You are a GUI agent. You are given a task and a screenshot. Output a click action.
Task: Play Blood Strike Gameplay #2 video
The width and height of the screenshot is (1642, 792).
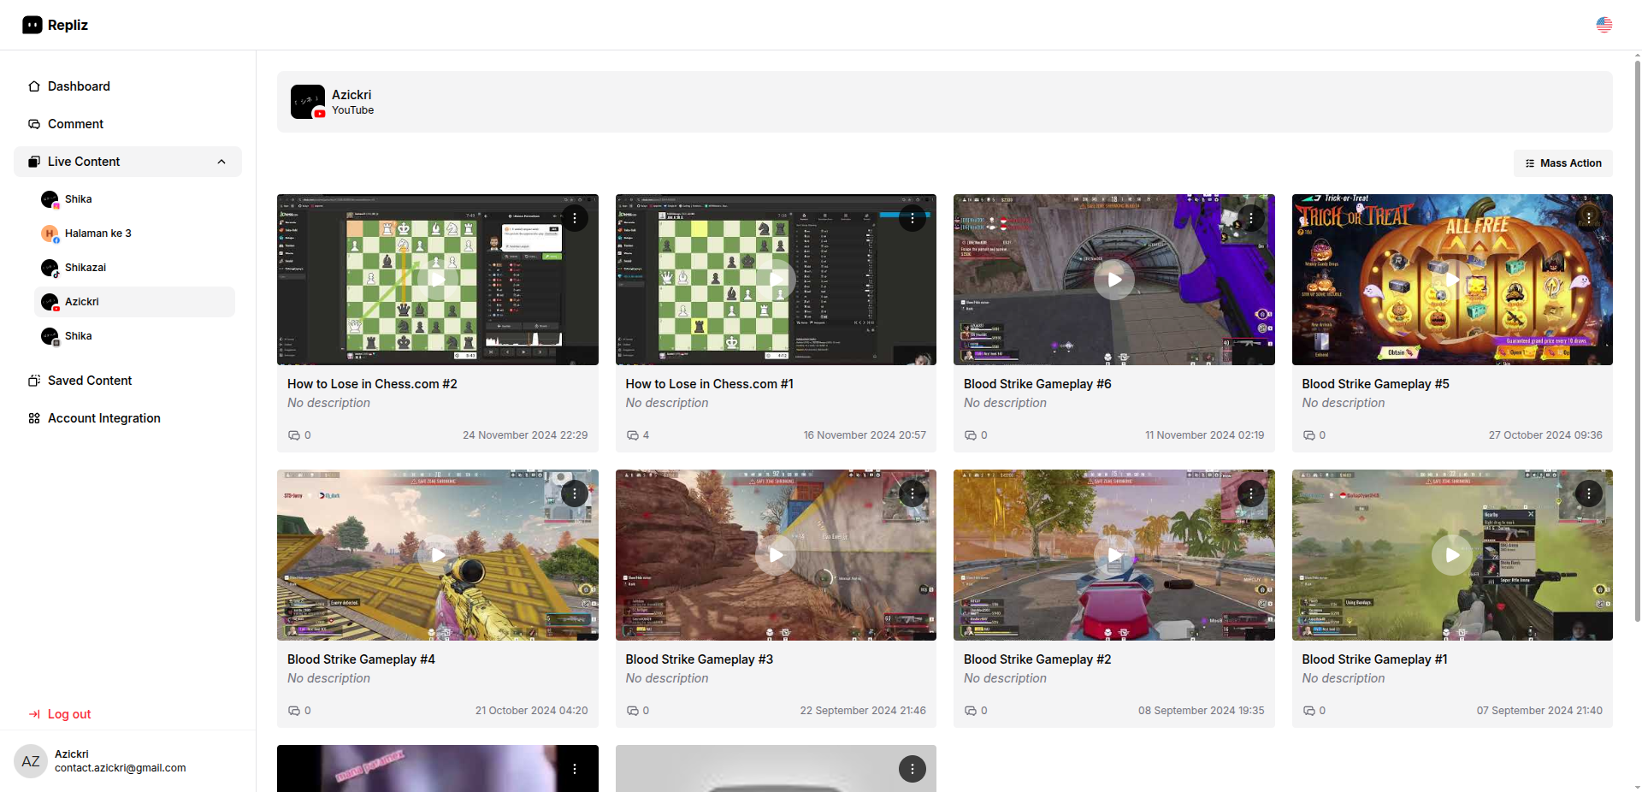(1114, 555)
